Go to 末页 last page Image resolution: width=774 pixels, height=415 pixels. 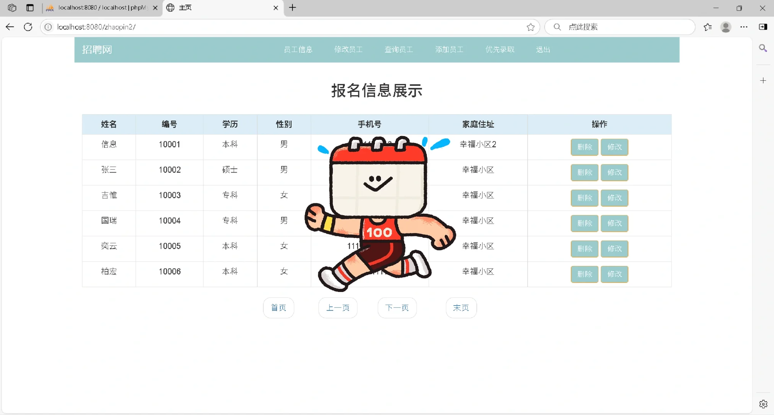pos(461,307)
